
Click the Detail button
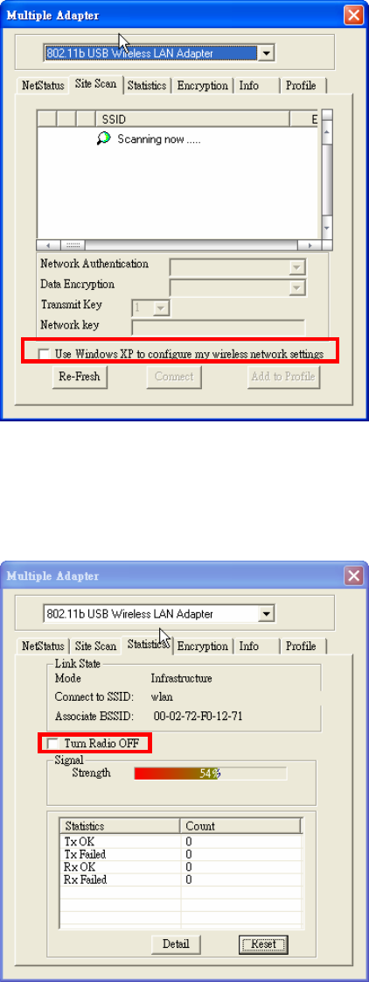pos(176,943)
